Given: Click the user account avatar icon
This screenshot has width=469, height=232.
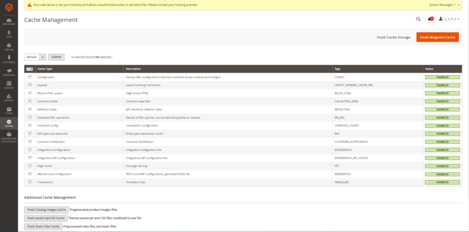Looking at the screenshot, I should [441, 19].
